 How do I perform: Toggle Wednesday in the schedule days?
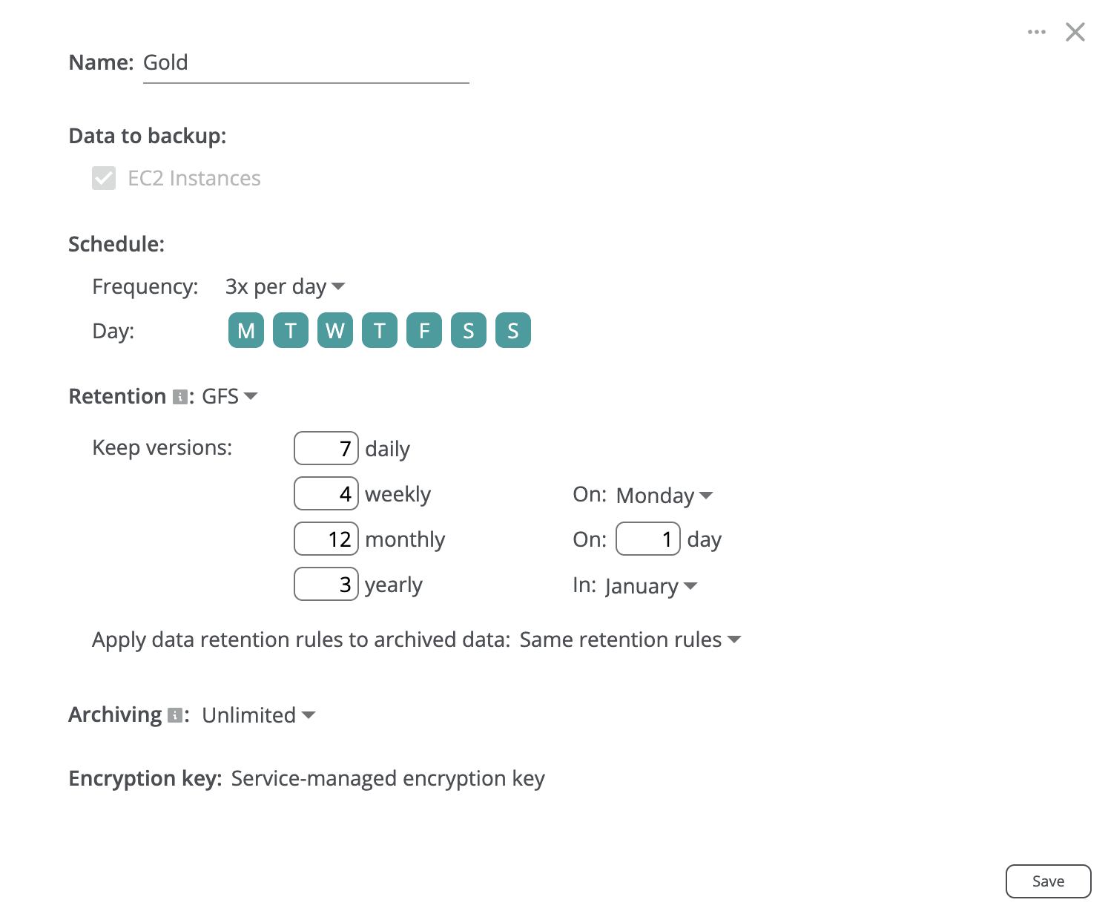click(335, 331)
